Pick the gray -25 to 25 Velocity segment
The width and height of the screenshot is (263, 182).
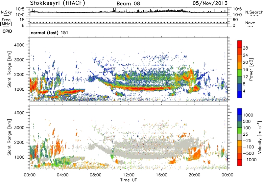pos(240,137)
